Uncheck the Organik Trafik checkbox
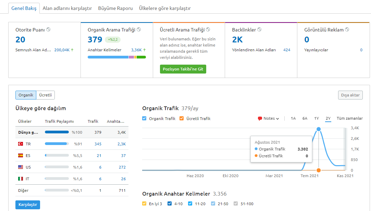 (144, 118)
